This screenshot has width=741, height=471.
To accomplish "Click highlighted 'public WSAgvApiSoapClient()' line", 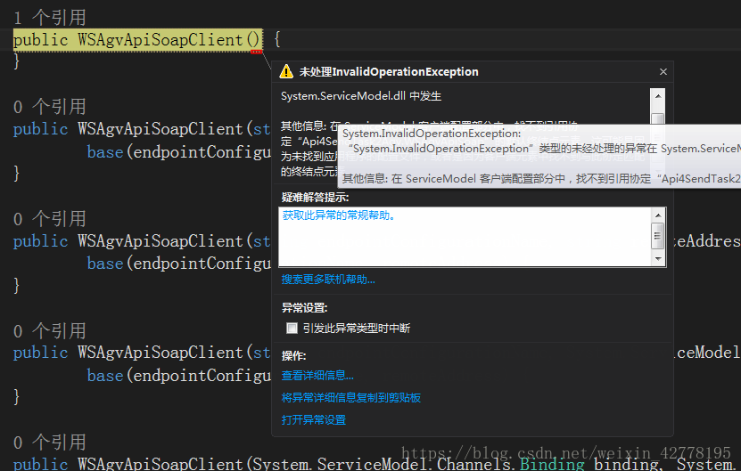I will click(137, 40).
